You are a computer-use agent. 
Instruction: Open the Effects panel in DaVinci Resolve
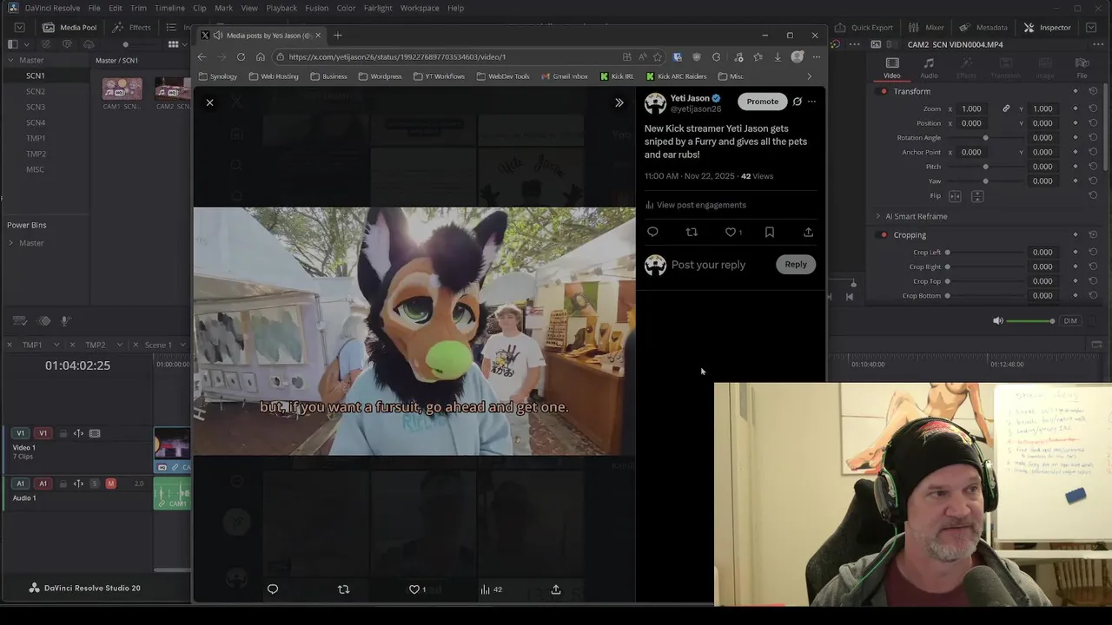point(132,27)
